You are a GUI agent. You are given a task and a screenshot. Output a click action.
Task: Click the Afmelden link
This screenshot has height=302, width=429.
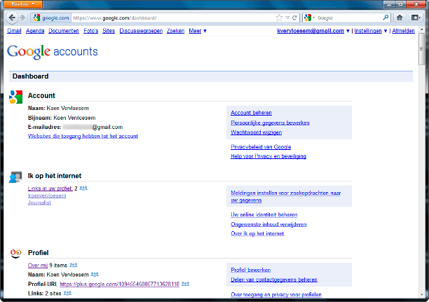[403, 31]
